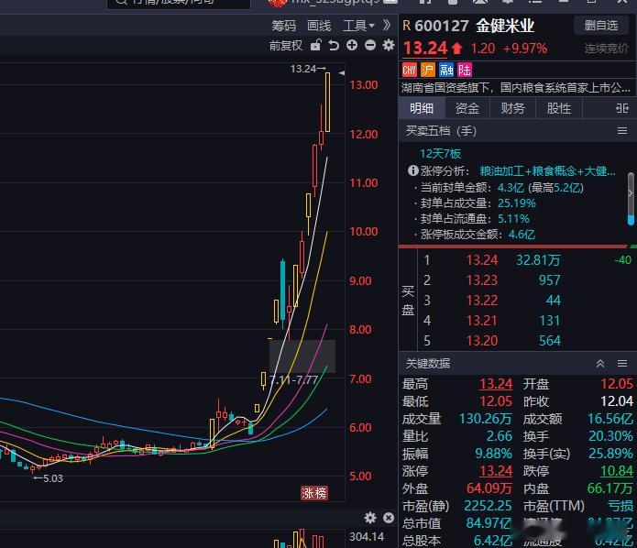Zoom in the chart with plus icon

coord(352,45)
